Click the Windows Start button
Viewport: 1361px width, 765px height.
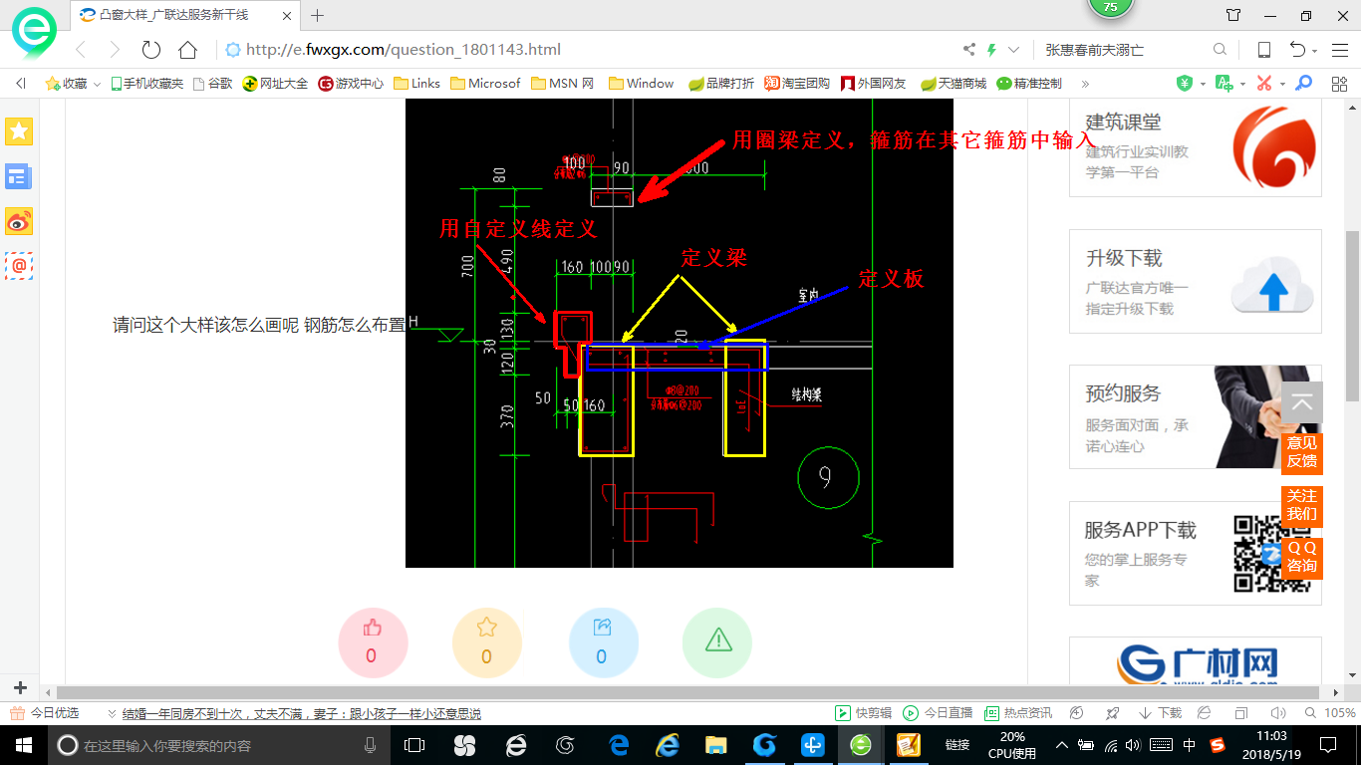24,745
